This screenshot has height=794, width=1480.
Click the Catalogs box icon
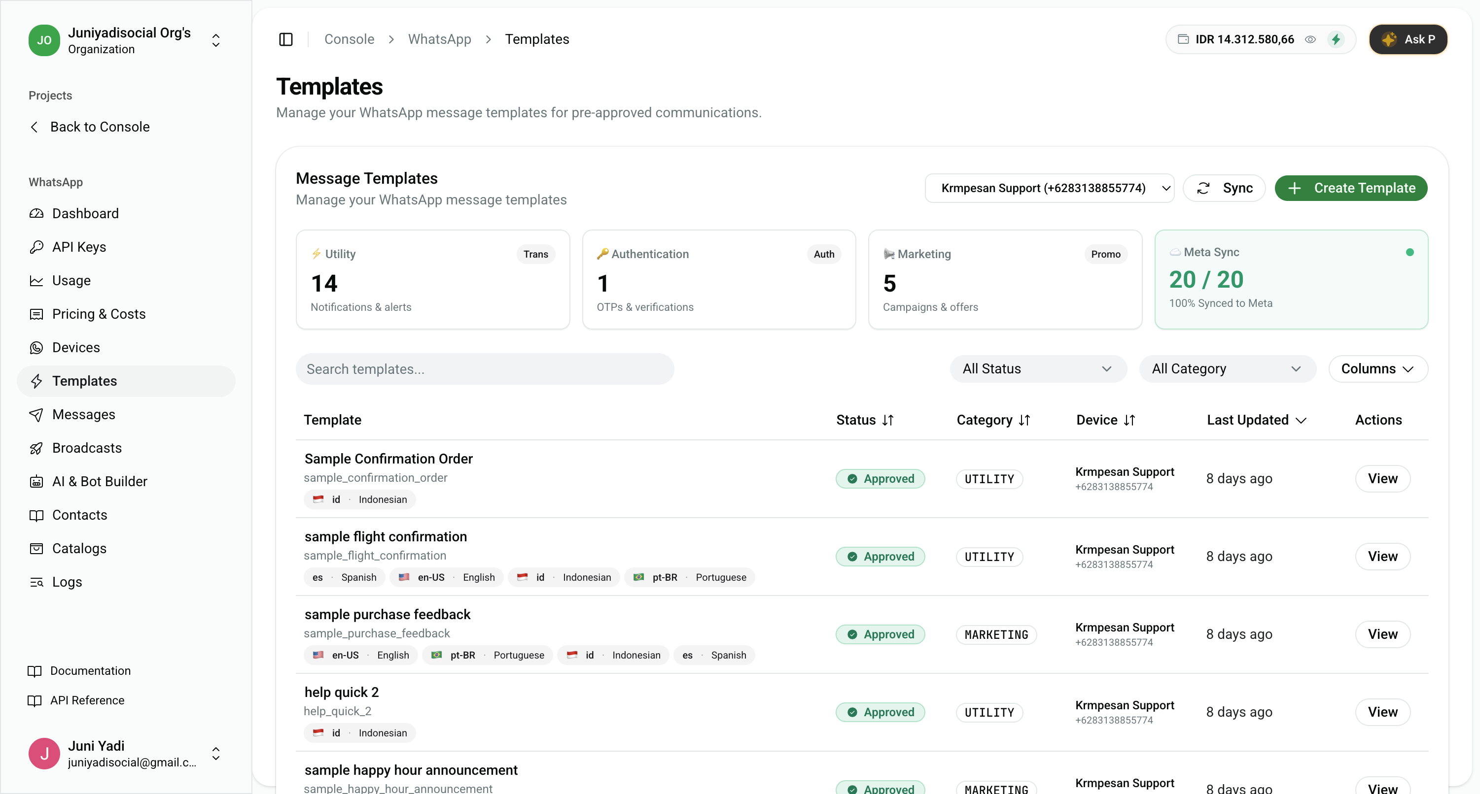click(36, 548)
